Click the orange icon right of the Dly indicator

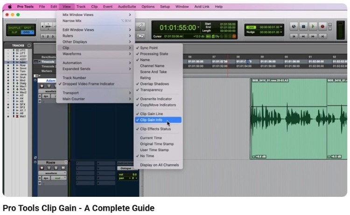pyautogui.click(x=234, y=36)
